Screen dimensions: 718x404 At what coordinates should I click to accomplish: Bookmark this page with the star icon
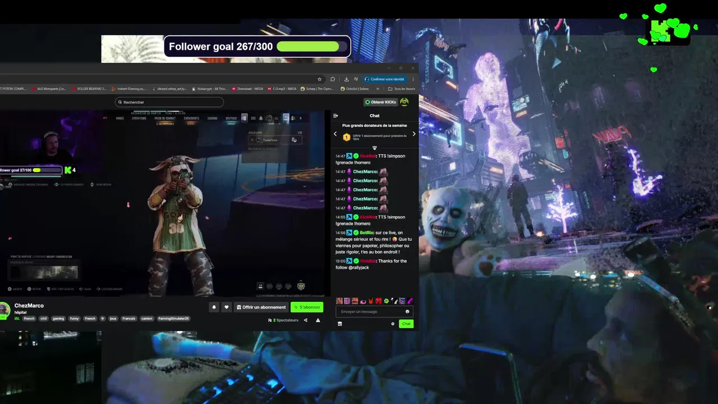pyautogui.click(x=320, y=79)
